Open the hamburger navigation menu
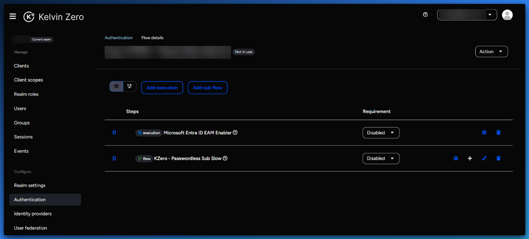The width and height of the screenshot is (529, 239). pos(13,16)
